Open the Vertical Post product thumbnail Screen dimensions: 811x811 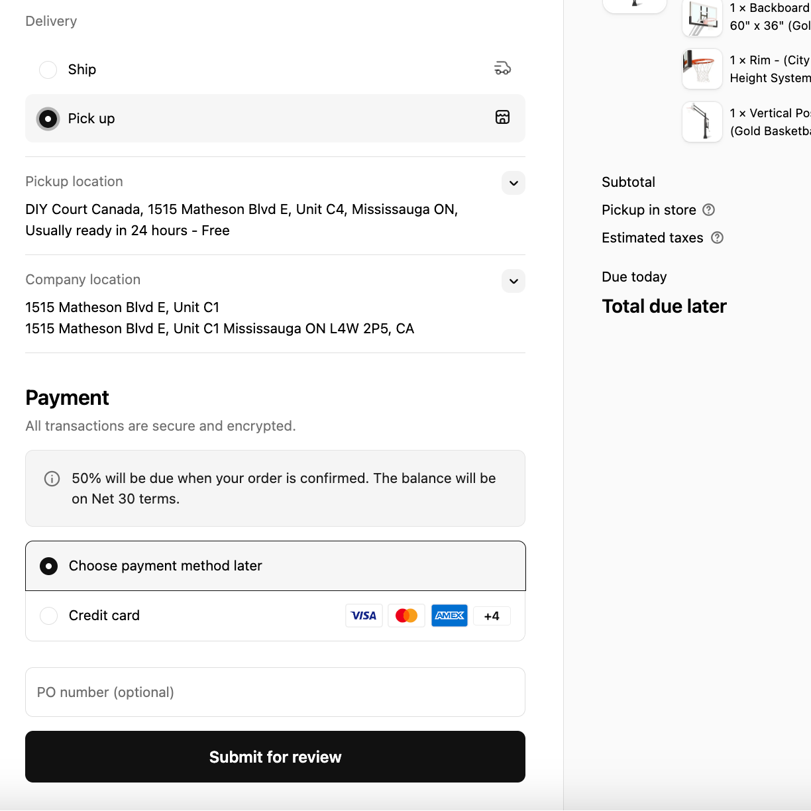tap(702, 122)
